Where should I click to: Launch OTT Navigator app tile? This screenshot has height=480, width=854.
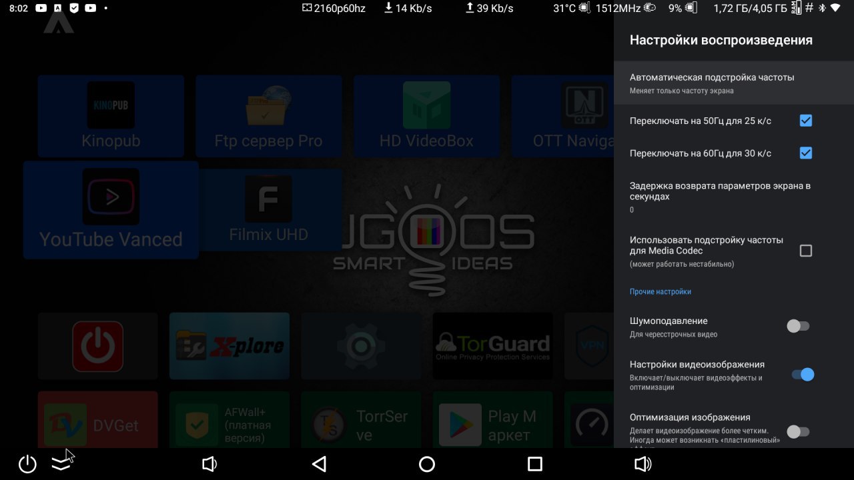point(562,116)
